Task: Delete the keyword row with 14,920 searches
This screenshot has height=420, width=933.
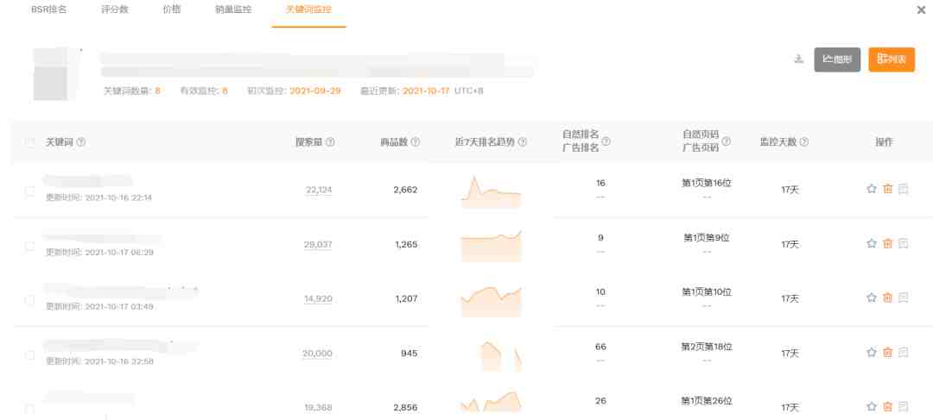Action: 888,298
